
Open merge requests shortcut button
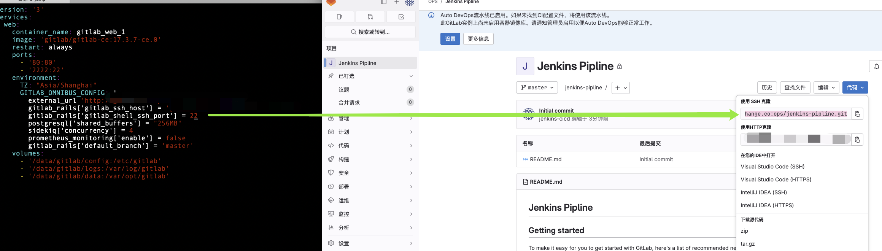pos(370,17)
